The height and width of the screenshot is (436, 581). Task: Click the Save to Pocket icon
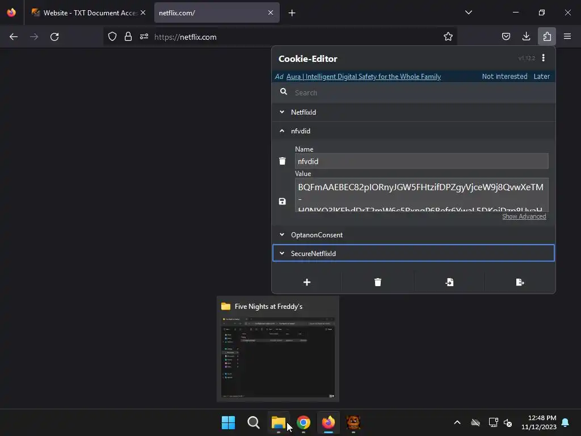pos(506,36)
